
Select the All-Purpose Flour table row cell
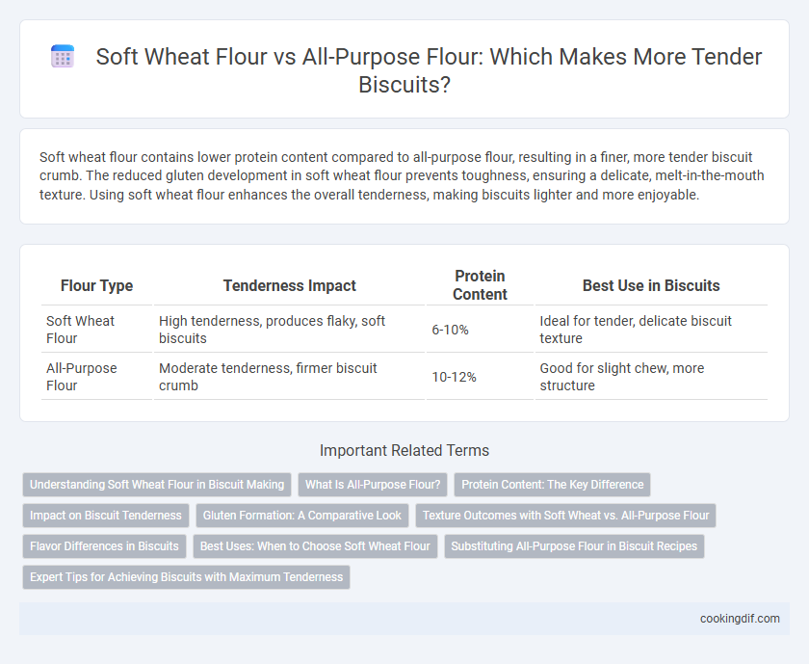[96, 377]
